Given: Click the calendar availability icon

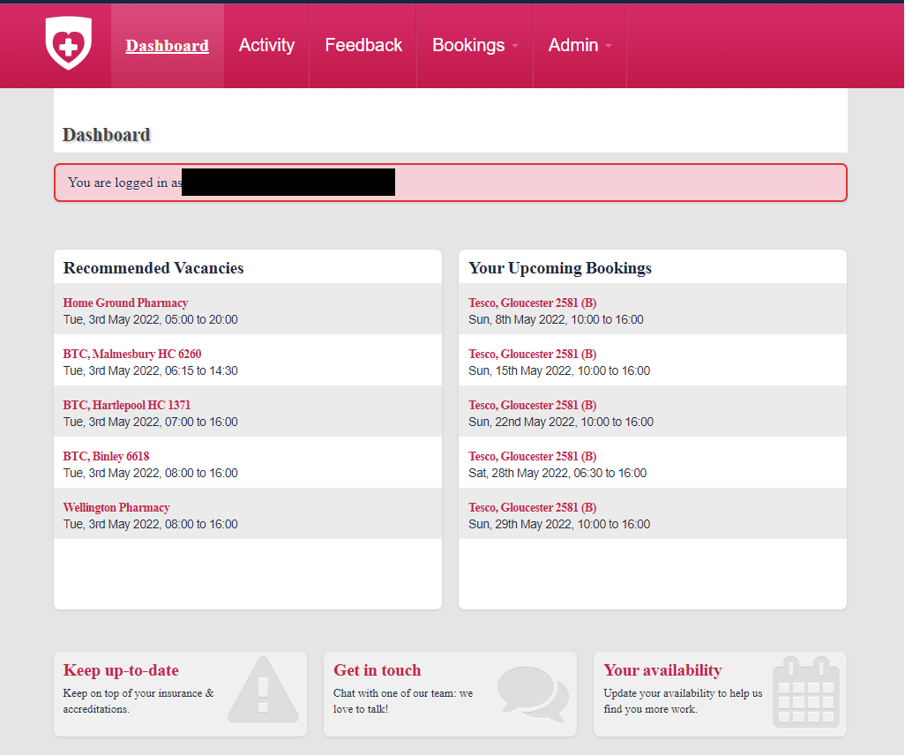Looking at the screenshot, I should click(x=805, y=691).
